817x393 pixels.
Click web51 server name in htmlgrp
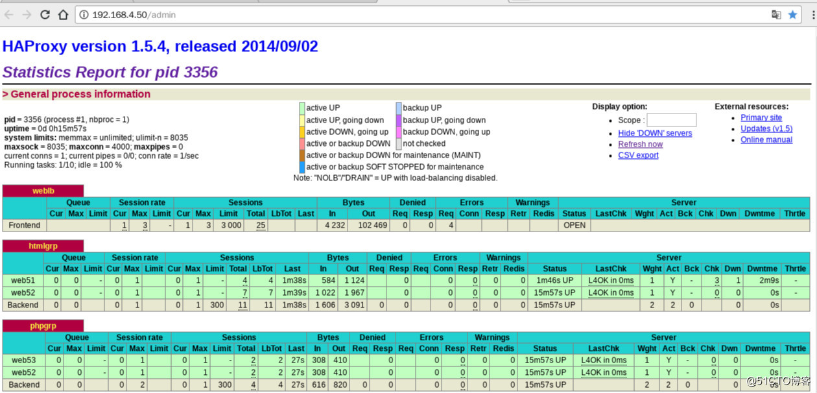23,280
